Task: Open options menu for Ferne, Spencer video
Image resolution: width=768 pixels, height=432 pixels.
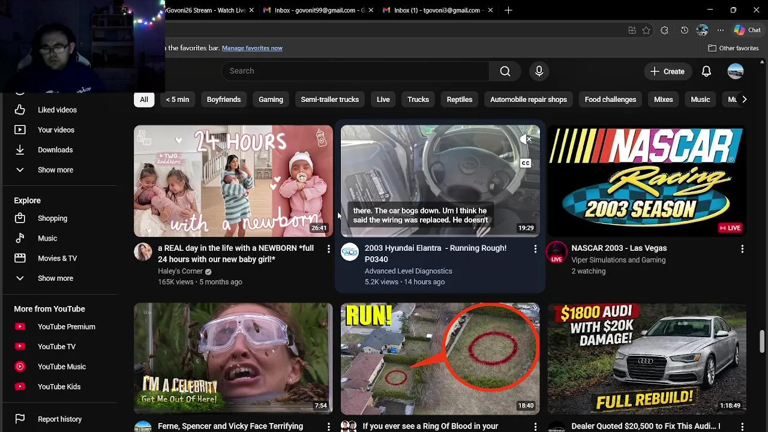Action: pyautogui.click(x=328, y=427)
